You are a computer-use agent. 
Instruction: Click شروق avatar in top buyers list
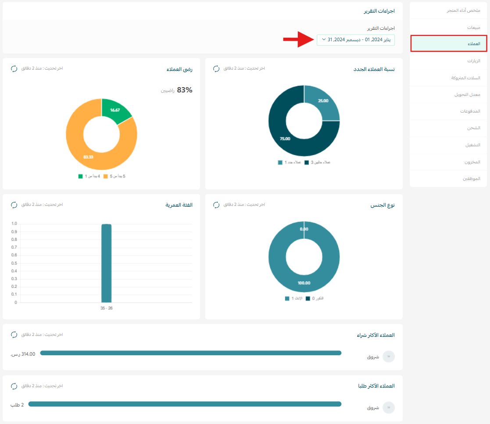[x=388, y=357]
